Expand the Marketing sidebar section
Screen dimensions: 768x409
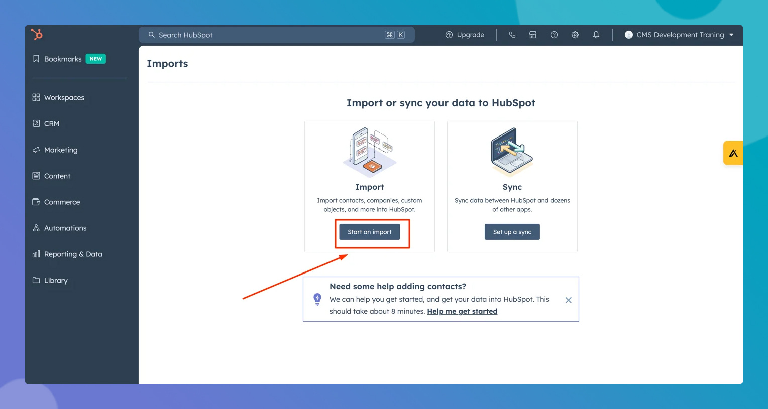[x=60, y=150]
